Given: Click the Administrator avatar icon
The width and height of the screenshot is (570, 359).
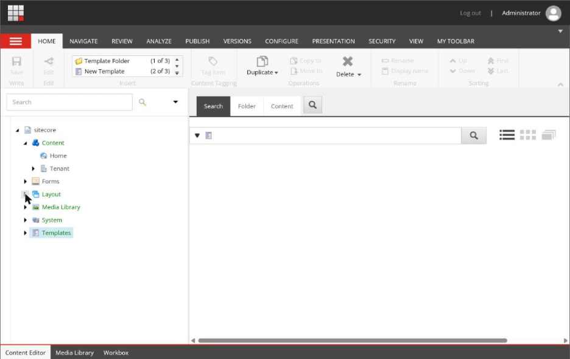Looking at the screenshot, I should [554, 13].
